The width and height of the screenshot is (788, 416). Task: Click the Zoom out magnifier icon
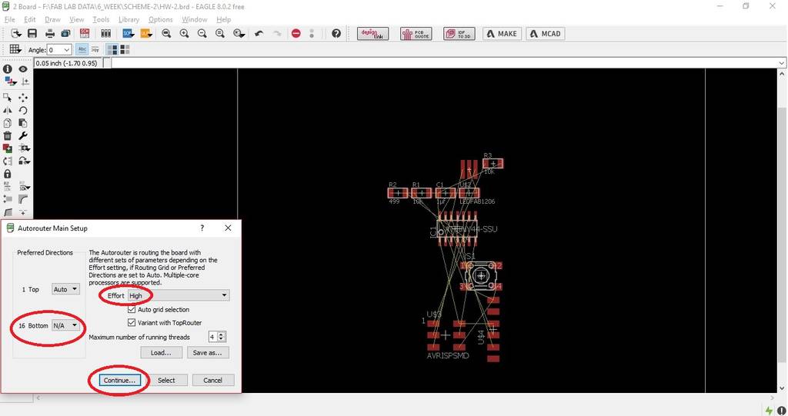coord(202,34)
